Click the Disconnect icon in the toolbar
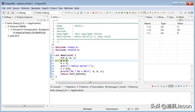The image size is (195, 112). point(96,13)
